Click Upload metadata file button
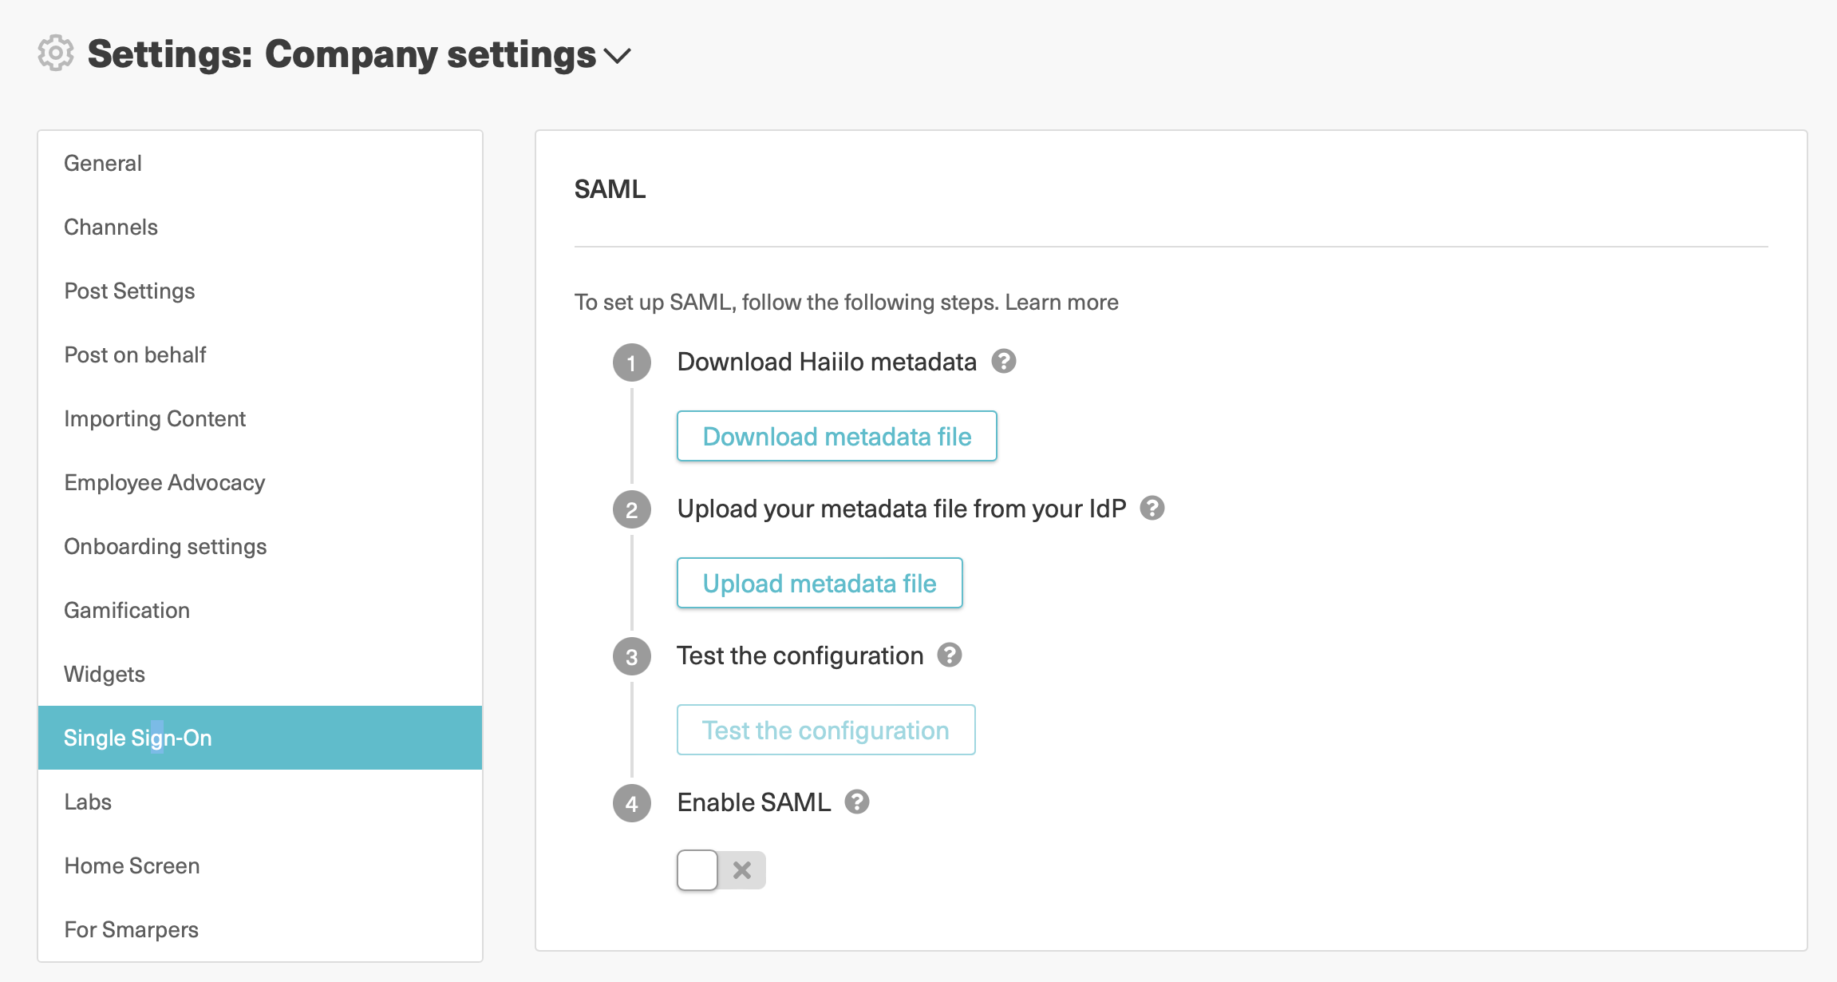The image size is (1837, 982). [x=820, y=583]
